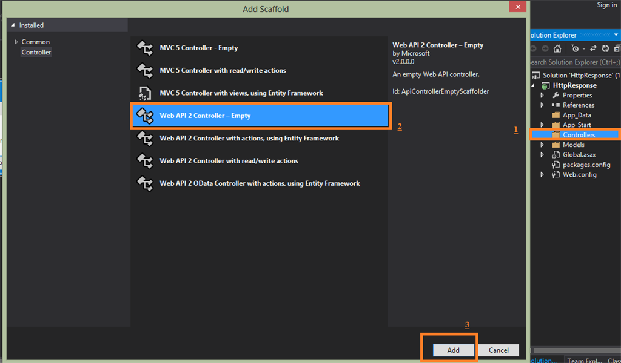Viewport: 621px width, 363px height.
Task: Expand the Global.asax node
Action: [542, 155]
